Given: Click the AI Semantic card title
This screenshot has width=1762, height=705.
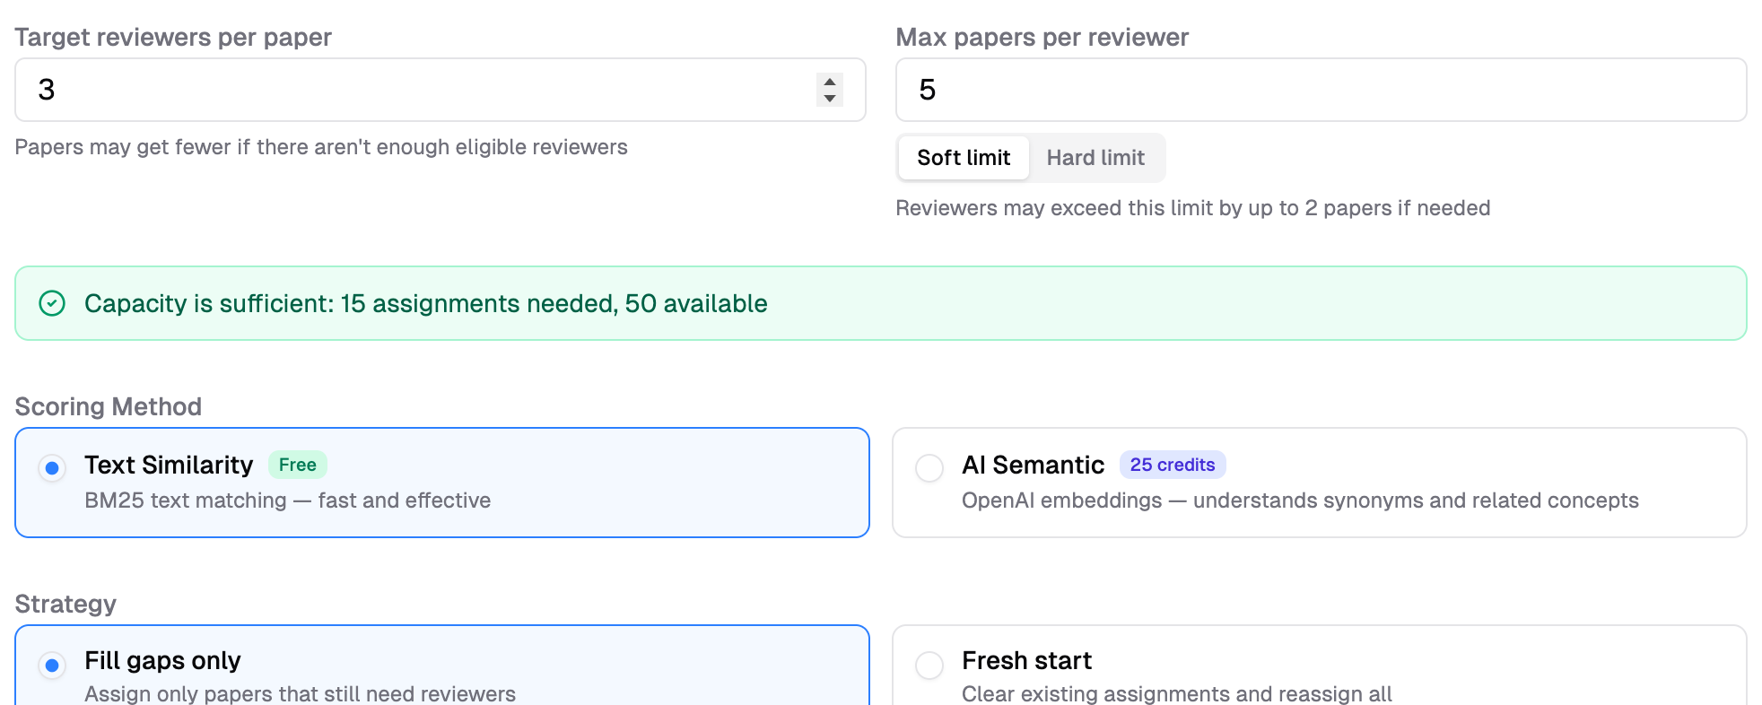Looking at the screenshot, I should (1033, 465).
